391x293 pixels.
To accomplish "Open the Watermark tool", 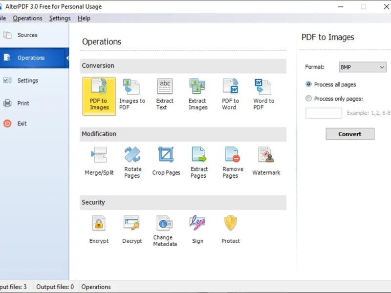I will point(266,161).
